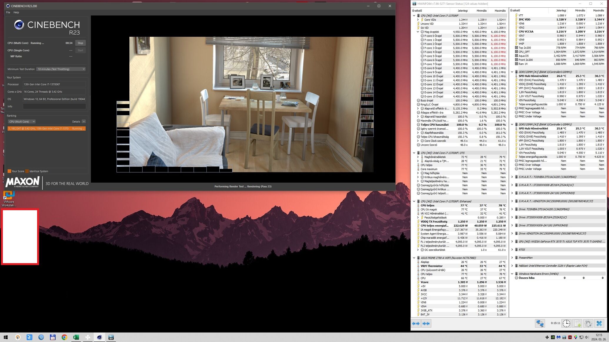Click Details dropdown arrow in Ranking
This screenshot has width=609, height=342.
(84, 122)
